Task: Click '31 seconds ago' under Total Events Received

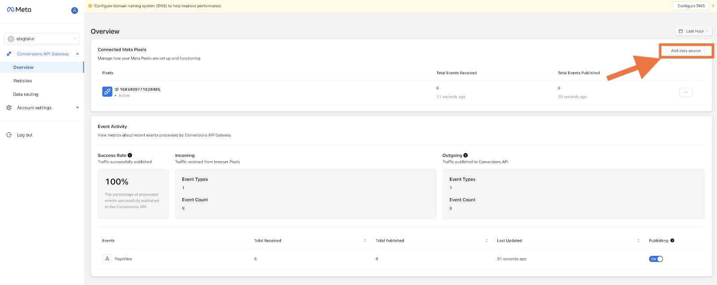Action: (451, 97)
